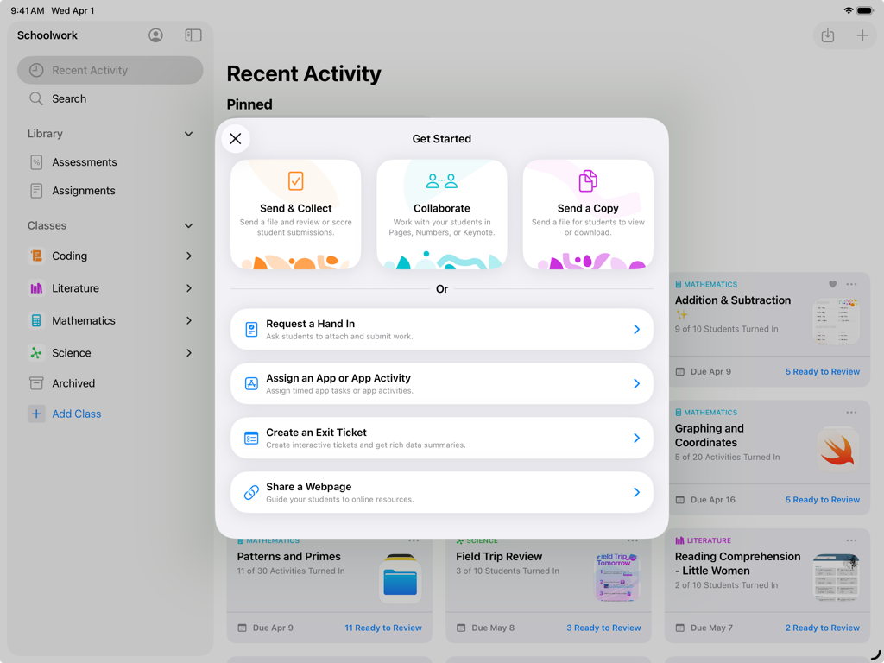Click 5 Ready to Review on Graphing activity
This screenshot has height=663, width=884.
click(822, 499)
